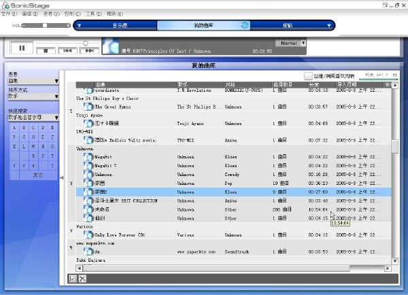
Task: Click the now-playing album art thumbnail
Action: point(111,46)
